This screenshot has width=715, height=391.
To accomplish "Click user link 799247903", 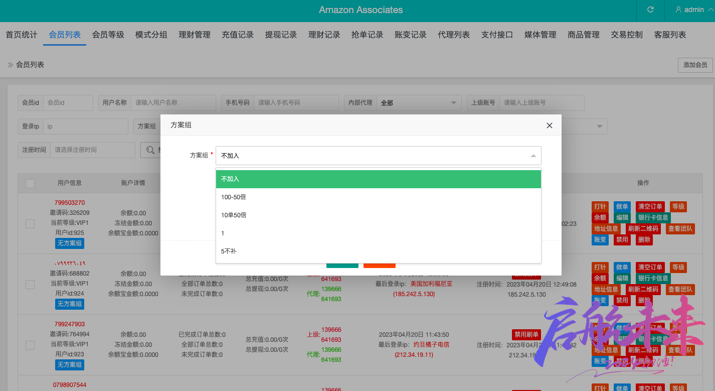I will [x=70, y=324].
